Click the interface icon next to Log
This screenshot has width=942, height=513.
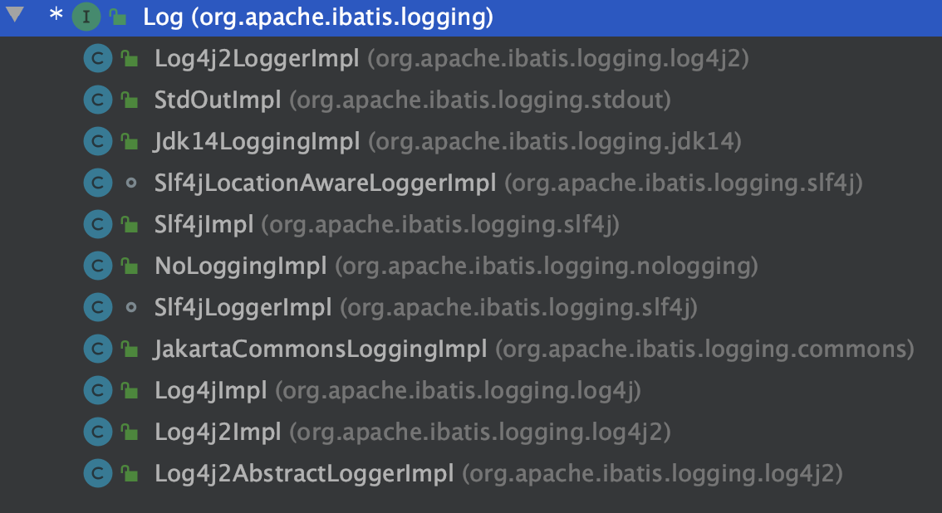click(x=85, y=17)
